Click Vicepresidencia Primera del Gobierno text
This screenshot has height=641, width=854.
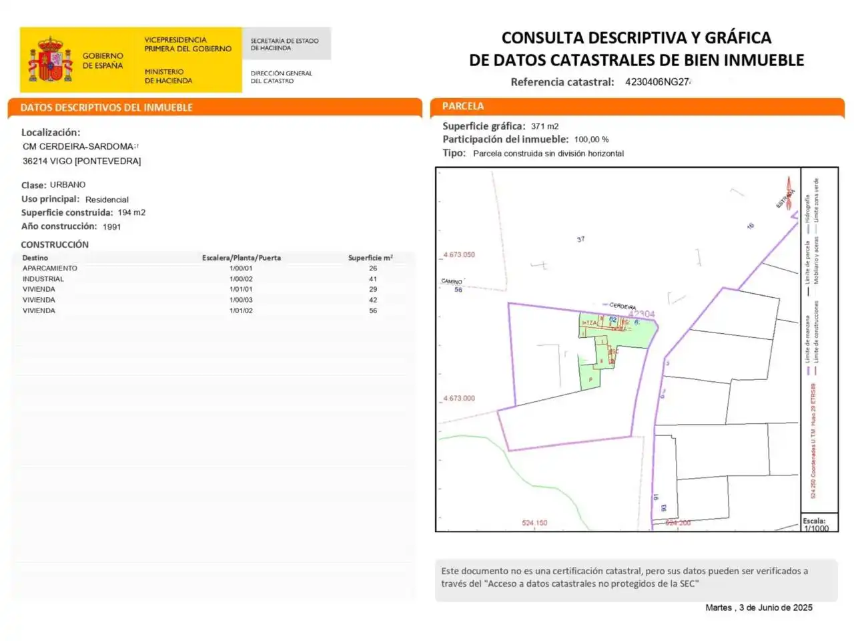[187, 44]
